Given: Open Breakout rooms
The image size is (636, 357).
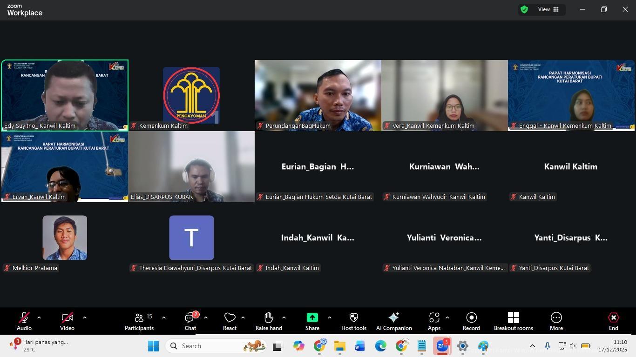Looking at the screenshot, I should 513,321.
